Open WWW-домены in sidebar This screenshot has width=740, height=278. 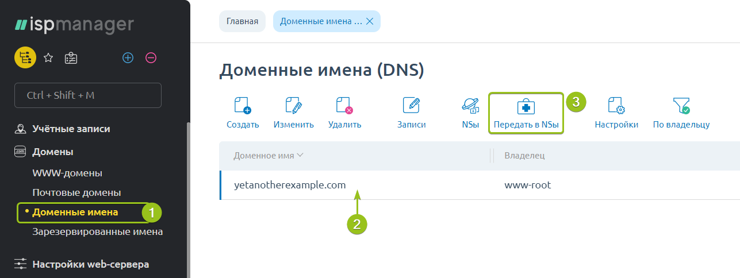click(x=67, y=173)
